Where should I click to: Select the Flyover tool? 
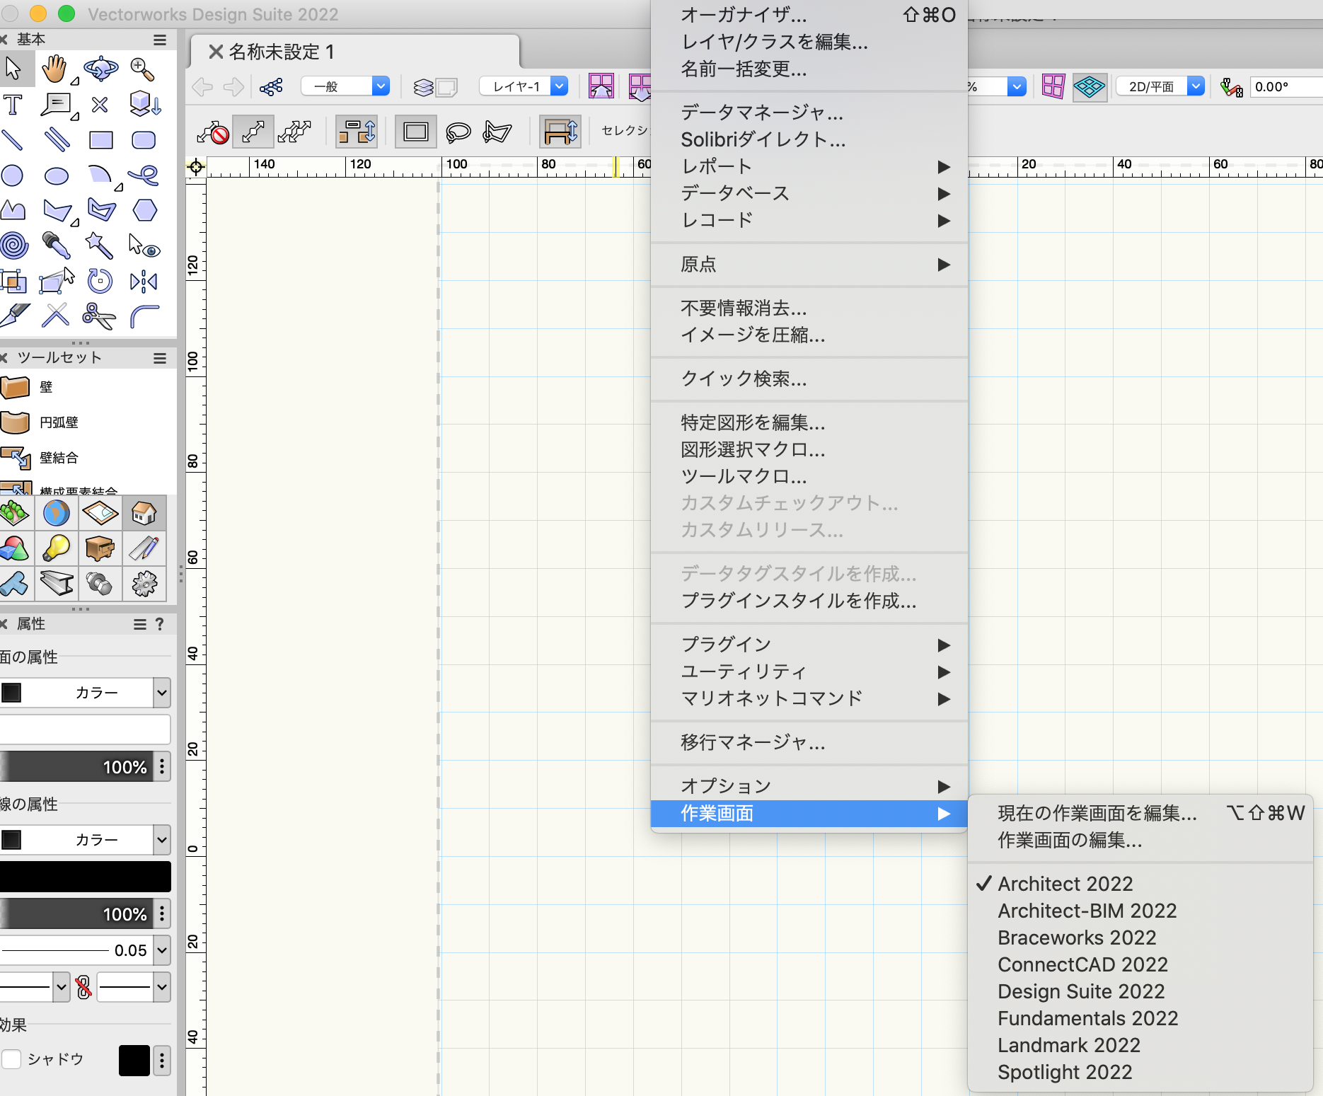pyautogui.click(x=100, y=69)
